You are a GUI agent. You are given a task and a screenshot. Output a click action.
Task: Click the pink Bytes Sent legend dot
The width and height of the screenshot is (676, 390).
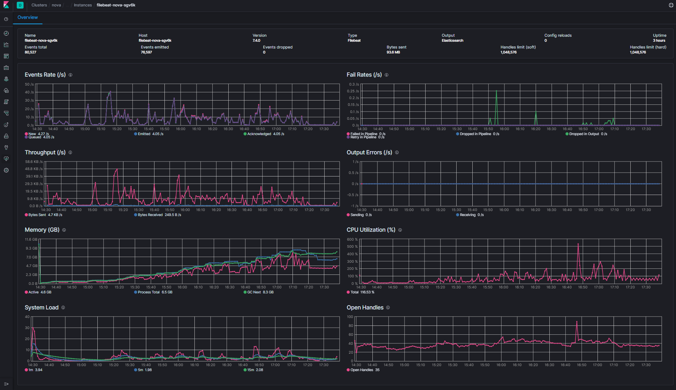[x=26, y=215]
